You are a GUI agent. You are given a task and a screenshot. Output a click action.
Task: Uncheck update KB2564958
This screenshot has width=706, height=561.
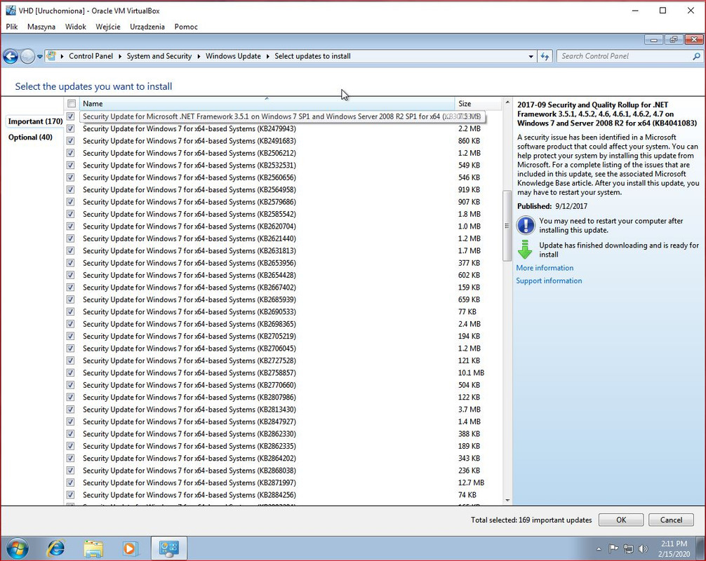click(x=71, y=189)
